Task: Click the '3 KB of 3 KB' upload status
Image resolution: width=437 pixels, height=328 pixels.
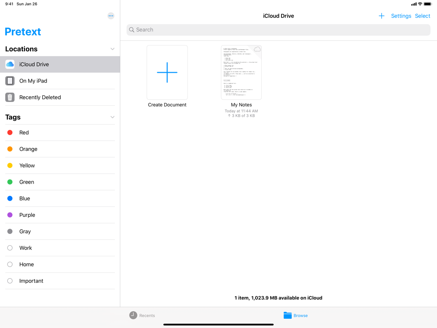Action: (241, 116)
